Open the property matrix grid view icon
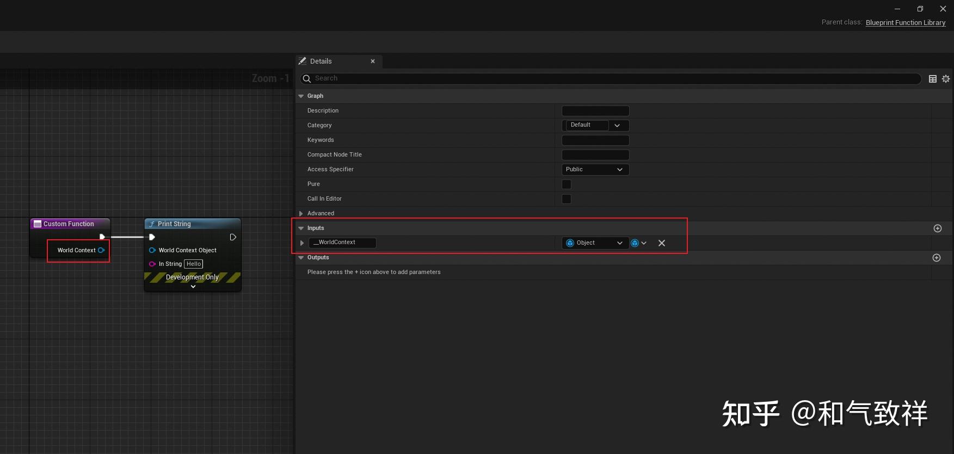 pyautogui.click(x=932, y=79)
